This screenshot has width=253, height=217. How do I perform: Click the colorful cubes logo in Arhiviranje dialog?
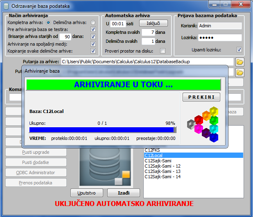[x=203, y=124]
